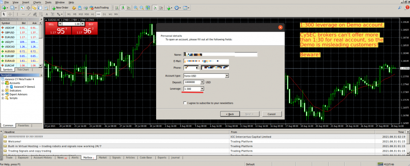Select the Fibonacci Retracement tool
The image size is (410, 166).
[41, 14]
